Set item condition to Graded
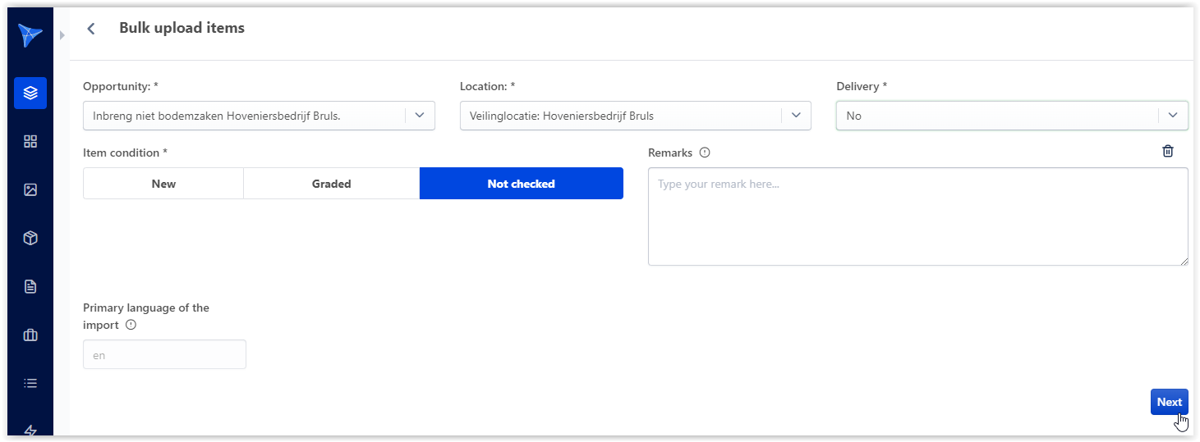Viewport: 1200px width, 442px height. click(x=331, y=184)
